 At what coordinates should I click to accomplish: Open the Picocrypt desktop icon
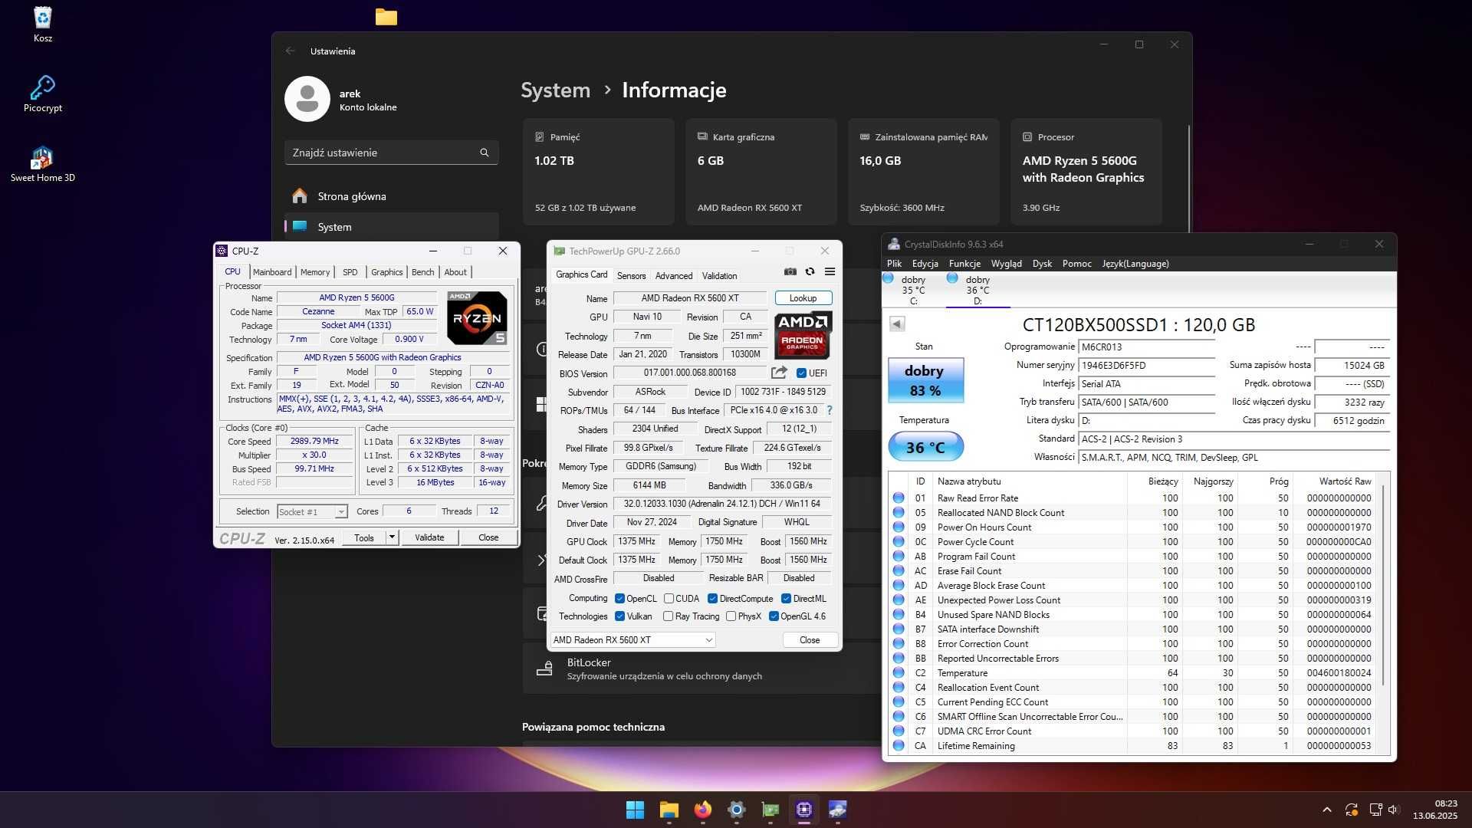tap(43, 94)
